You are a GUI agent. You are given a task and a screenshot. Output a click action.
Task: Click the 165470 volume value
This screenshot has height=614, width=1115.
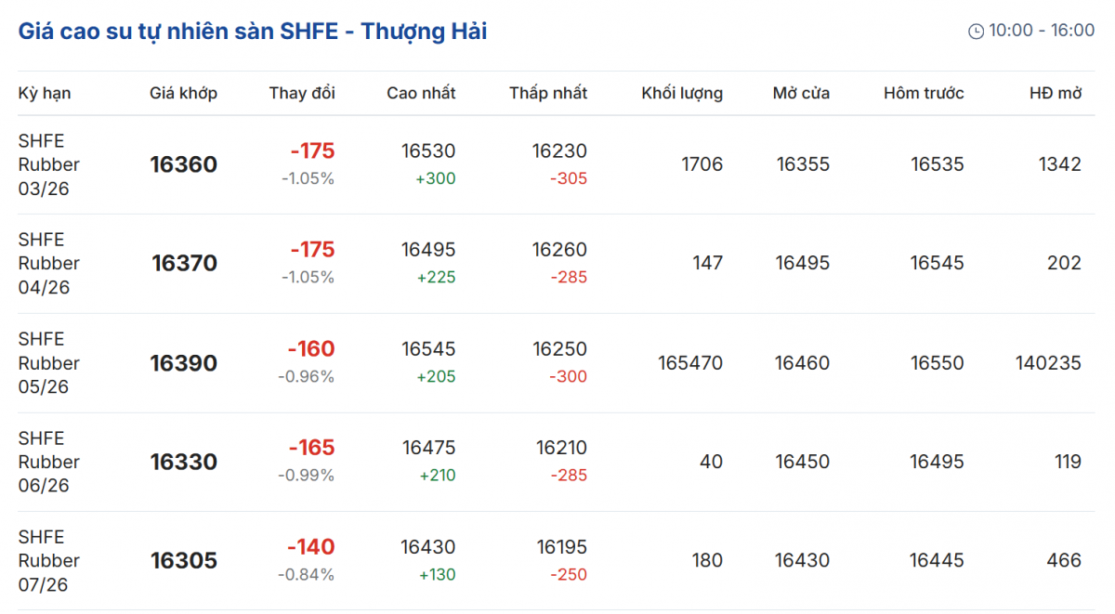690,363
